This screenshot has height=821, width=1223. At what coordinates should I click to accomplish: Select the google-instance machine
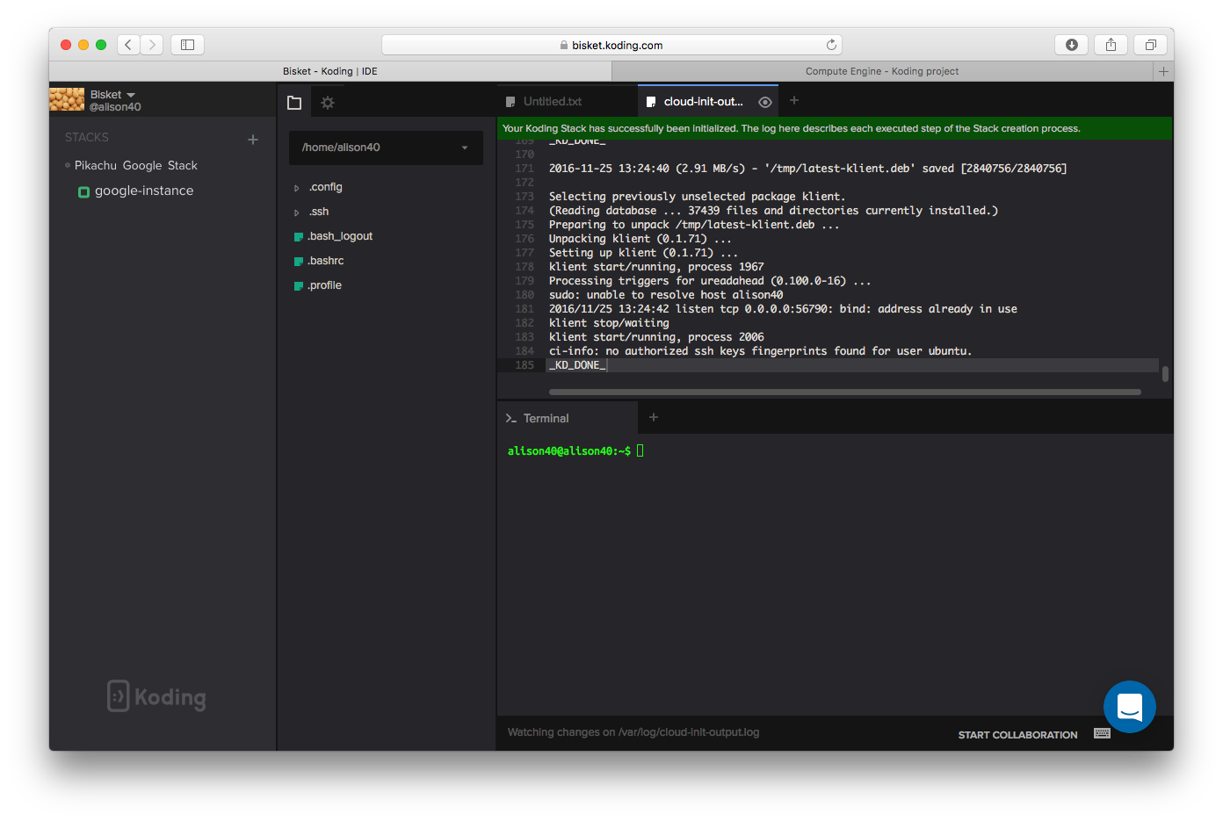pos(144,191)
